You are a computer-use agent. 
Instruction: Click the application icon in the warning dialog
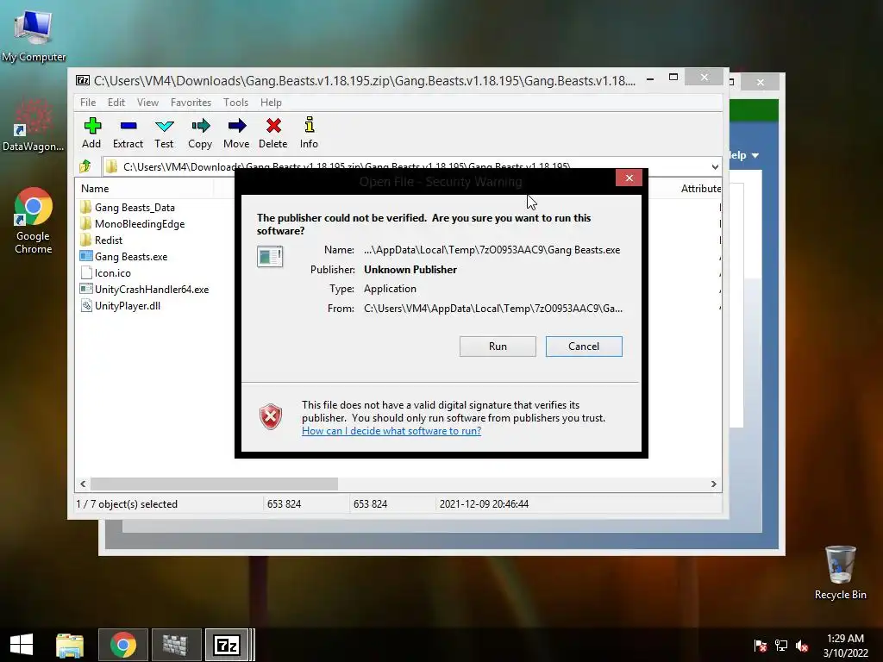pos(270,257)
